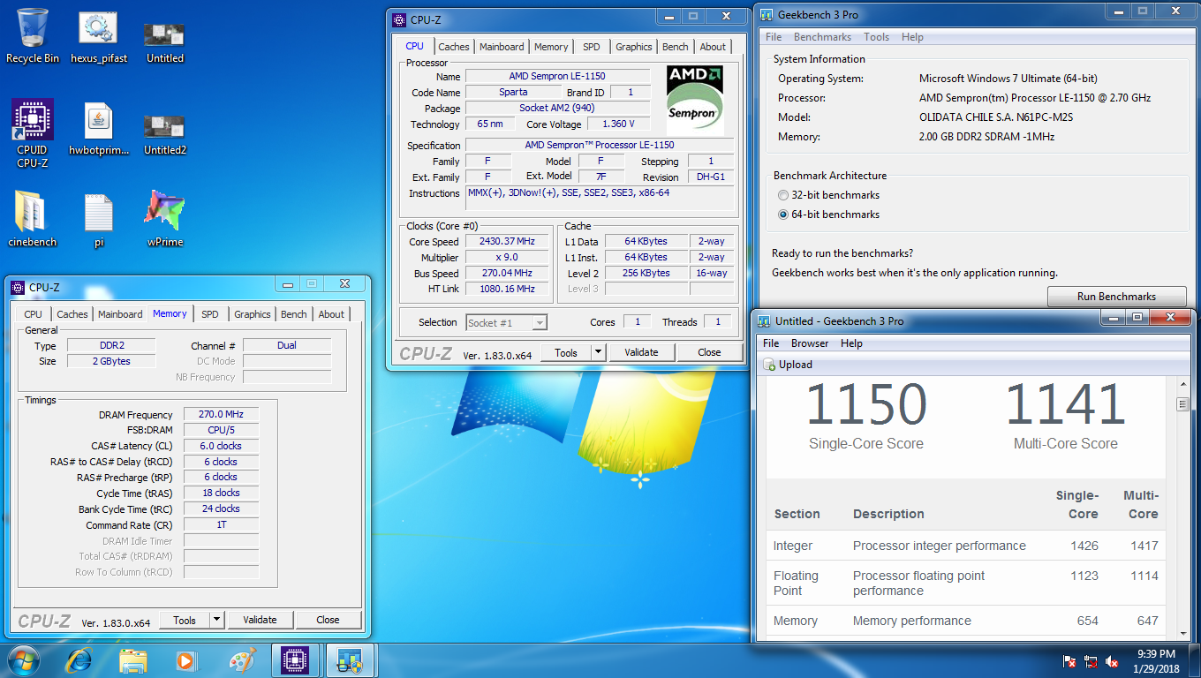Click the volume tray icon

click(1113, 661)
